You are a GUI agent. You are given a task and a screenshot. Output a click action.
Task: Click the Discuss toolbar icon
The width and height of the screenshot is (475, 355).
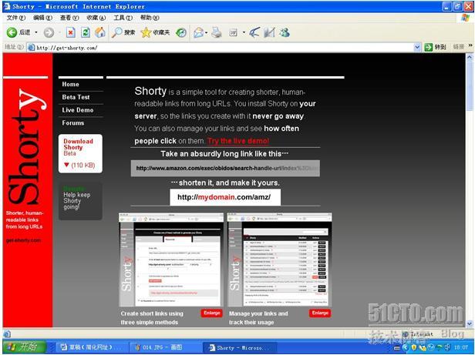click(x=254, y=32)
